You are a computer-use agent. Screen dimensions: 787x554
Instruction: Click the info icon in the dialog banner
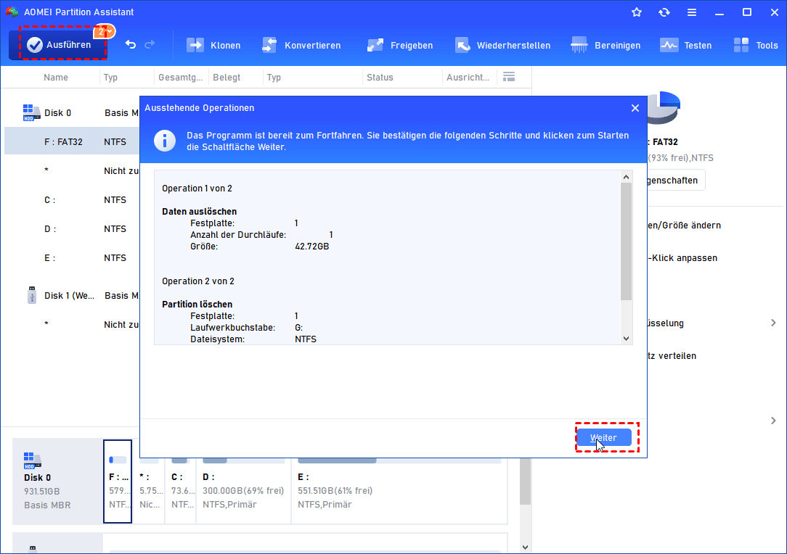pyautogui.click(x=165, y=141)
